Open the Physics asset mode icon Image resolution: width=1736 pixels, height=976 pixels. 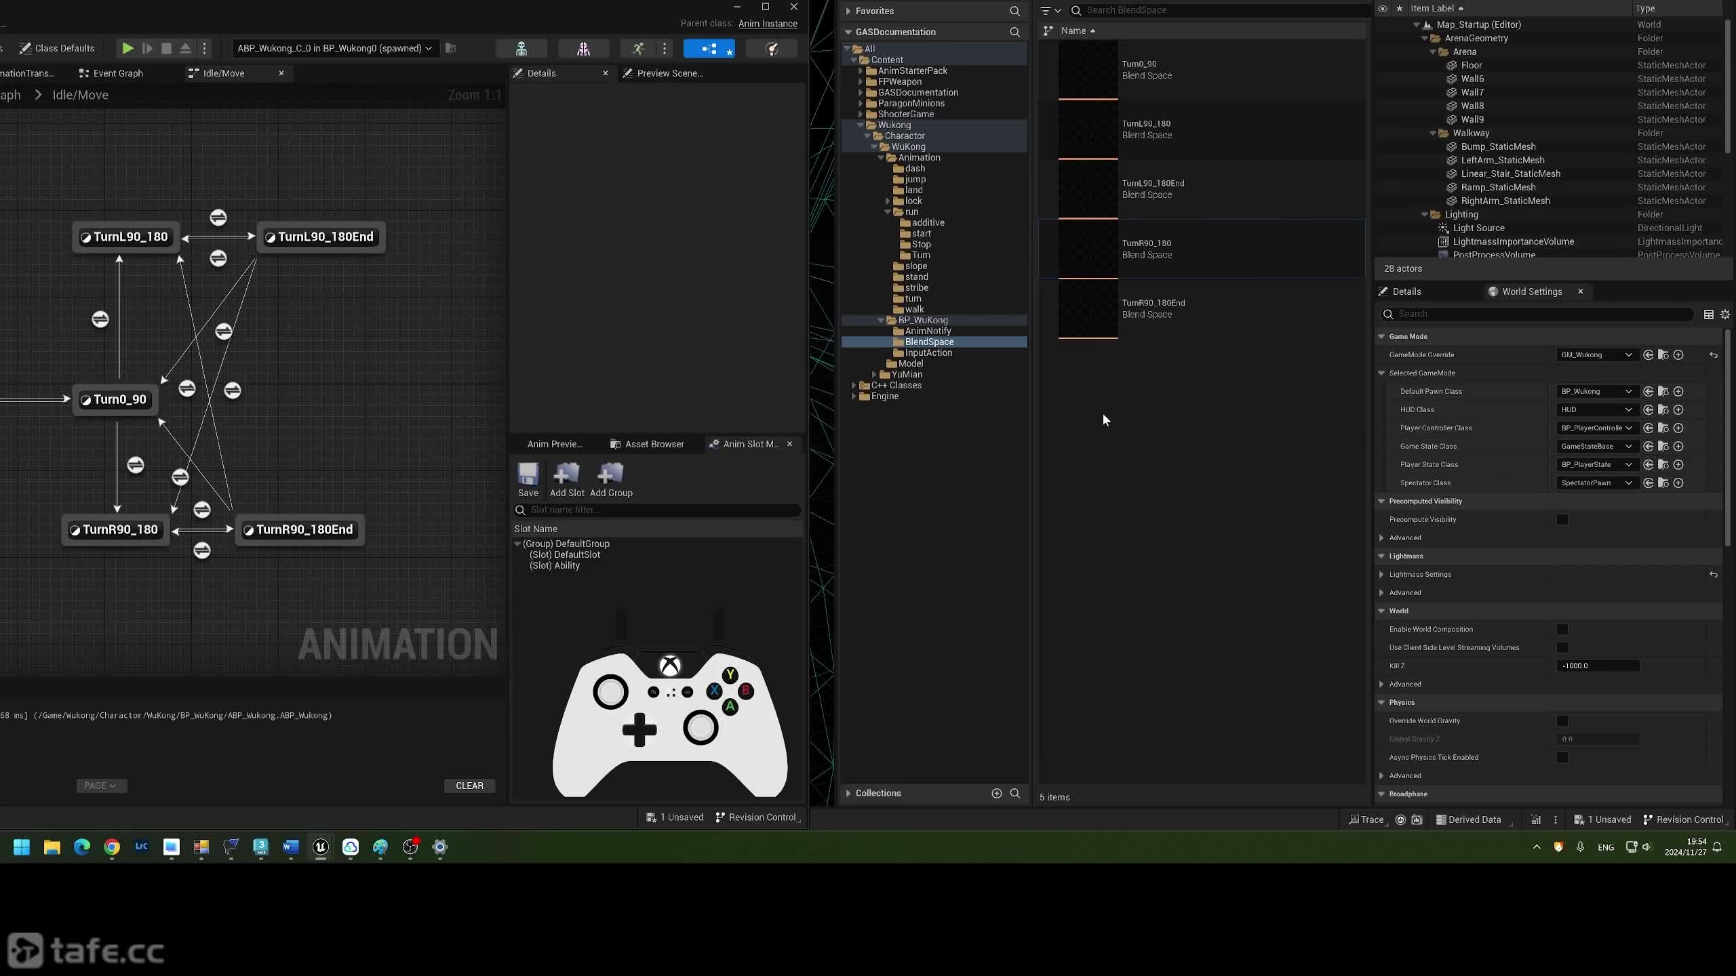772,48
